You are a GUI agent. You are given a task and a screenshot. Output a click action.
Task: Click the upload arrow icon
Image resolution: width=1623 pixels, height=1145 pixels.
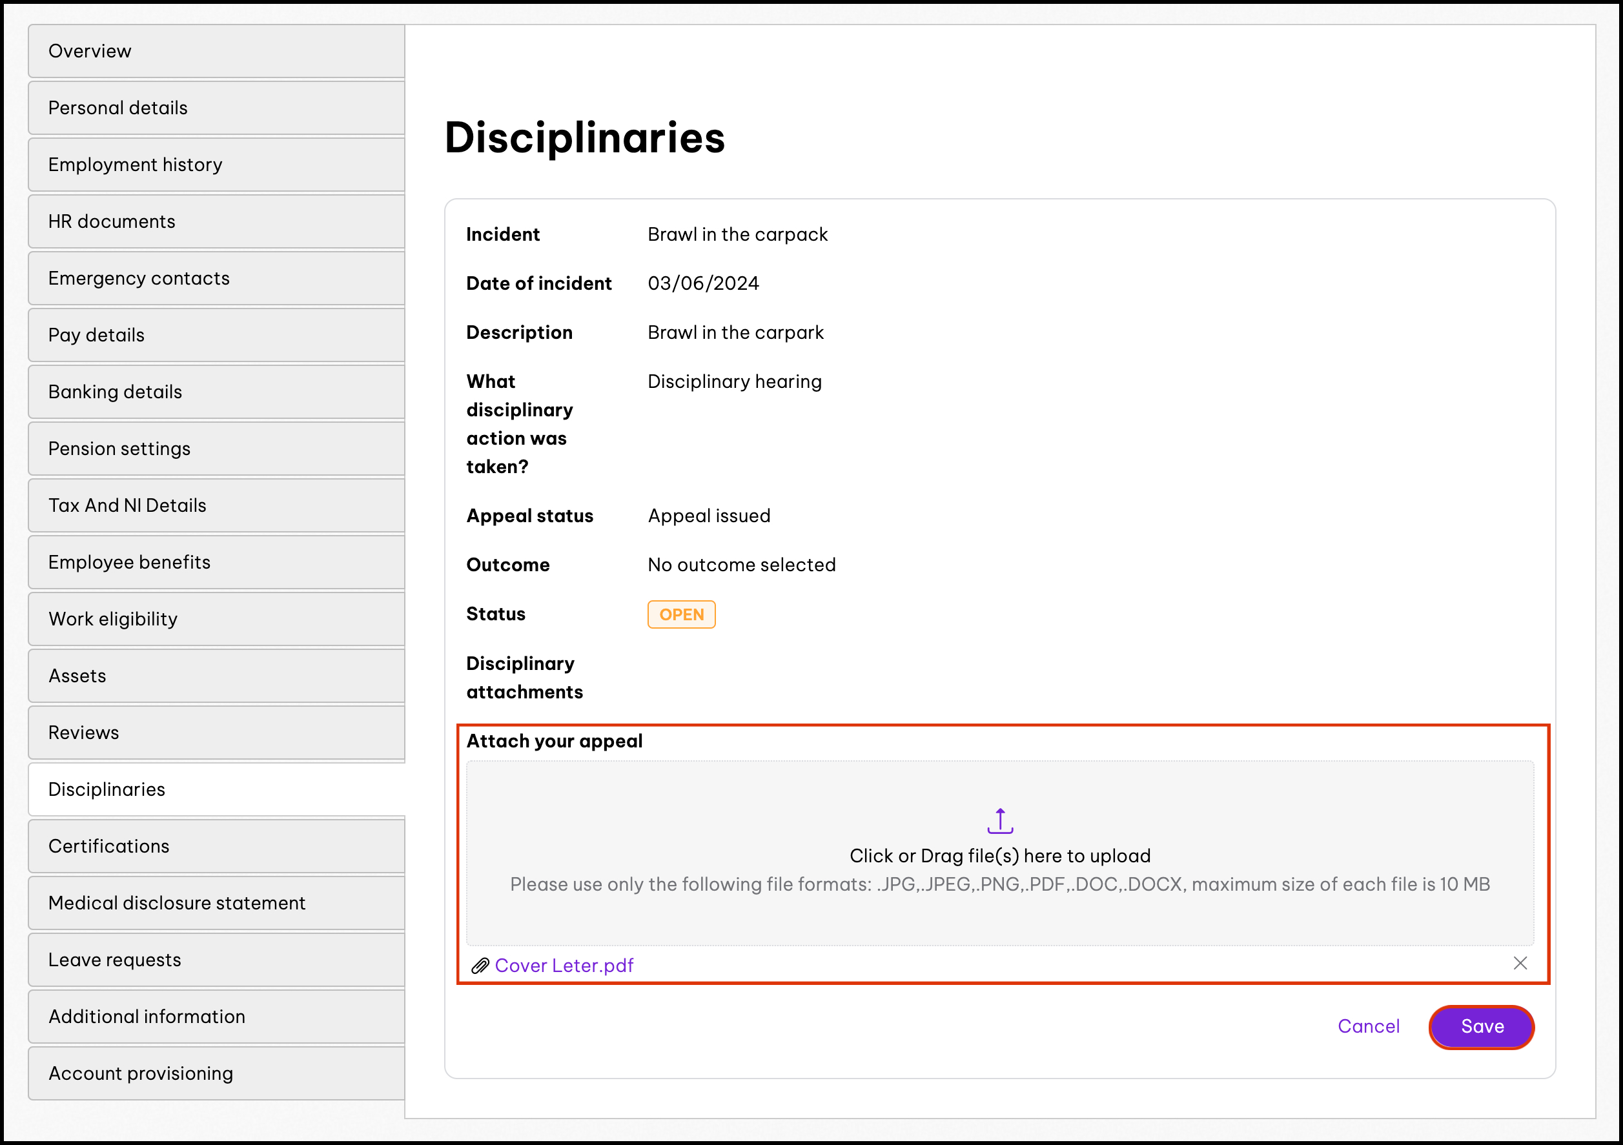click(x=999, y=820)
